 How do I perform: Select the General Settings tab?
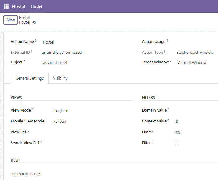pyautogui.click(x=30, y=78)
